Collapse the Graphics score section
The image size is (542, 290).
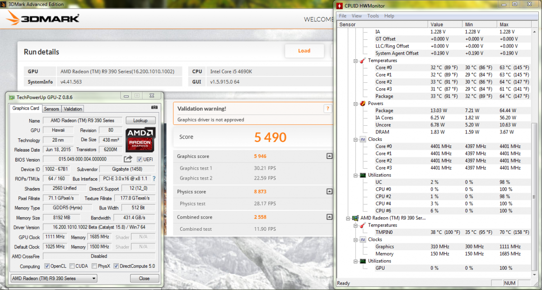pyautogui.click(x=329, y=156)
